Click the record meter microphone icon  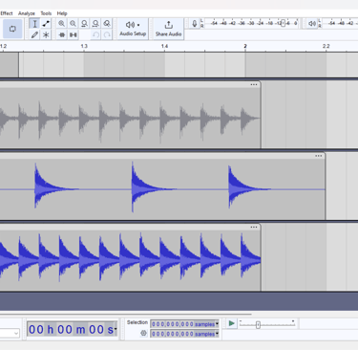(195, 23)
